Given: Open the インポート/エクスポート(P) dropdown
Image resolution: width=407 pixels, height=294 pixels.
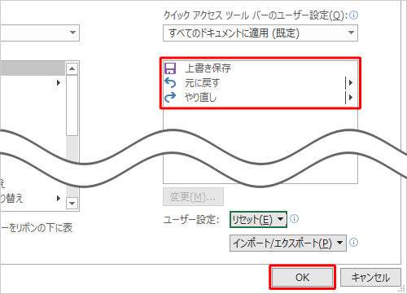Looking at the screenshot, I should click(x=288, y=243).
